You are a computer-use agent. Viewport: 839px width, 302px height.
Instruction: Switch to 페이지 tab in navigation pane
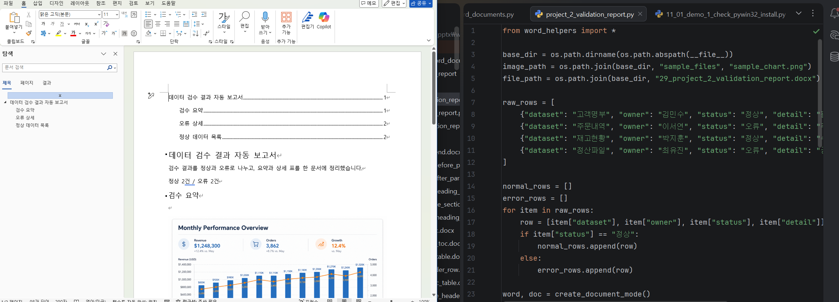[x=27, y=83]
